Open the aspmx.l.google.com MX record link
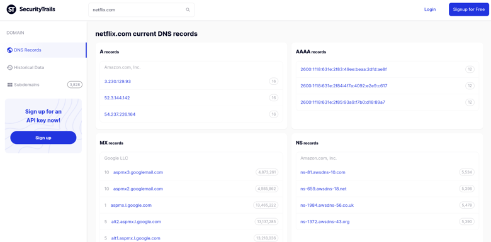 coord(131,206)
